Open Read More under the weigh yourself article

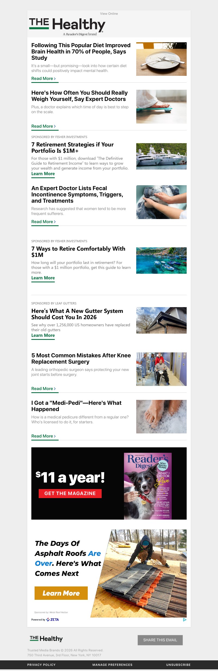[x=44, y=126]
